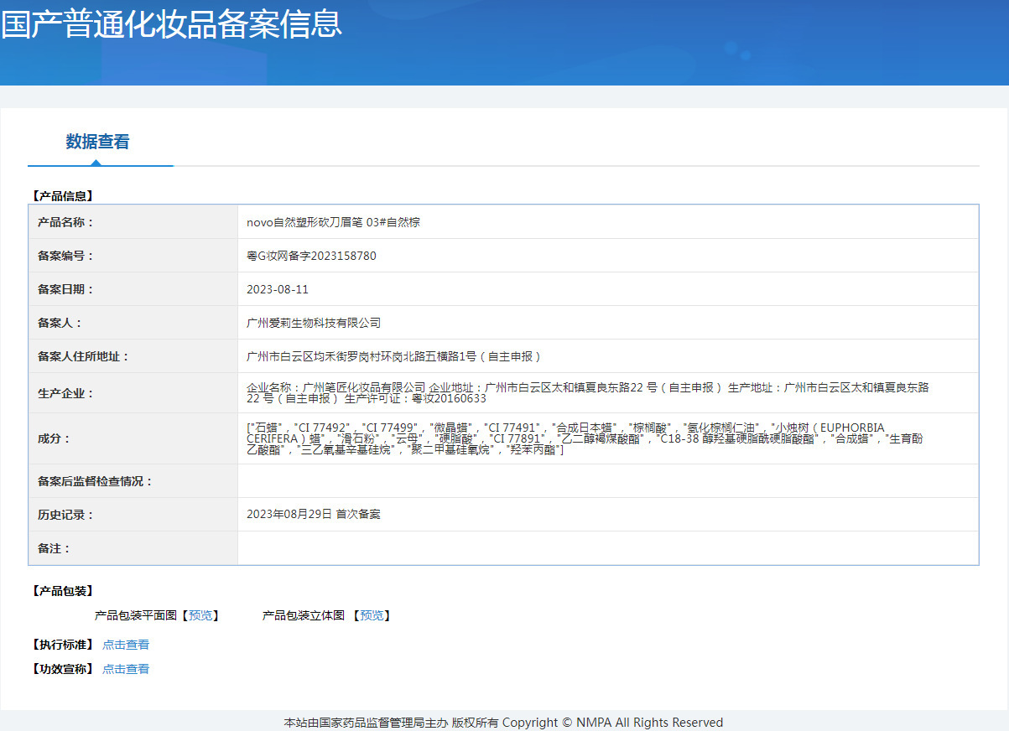Click history record 2023年08月29日 首次备案

(x=314, y=514)
